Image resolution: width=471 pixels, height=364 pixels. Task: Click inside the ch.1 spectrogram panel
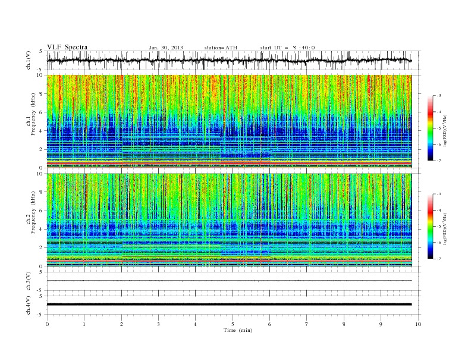[229, 121]
